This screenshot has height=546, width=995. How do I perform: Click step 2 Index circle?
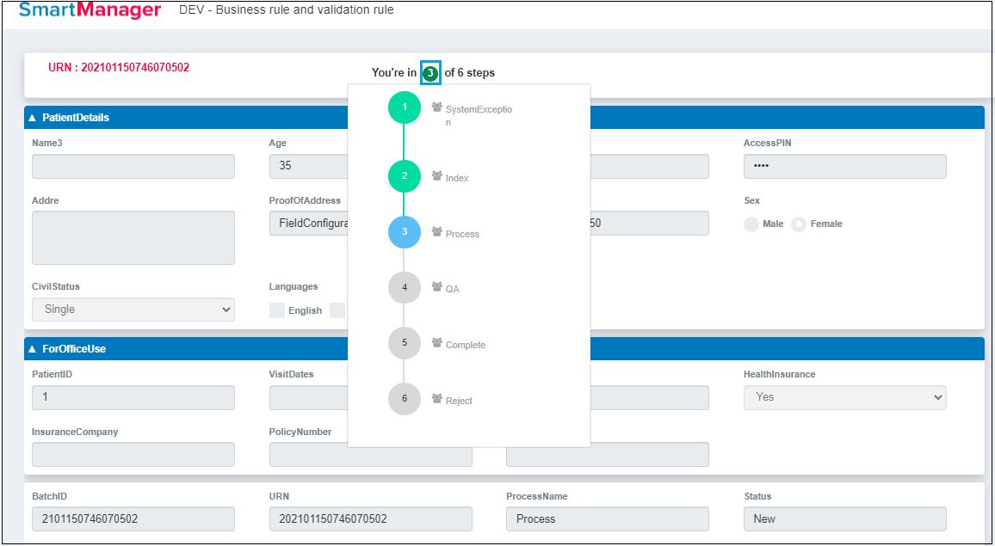tap(405, 176)
